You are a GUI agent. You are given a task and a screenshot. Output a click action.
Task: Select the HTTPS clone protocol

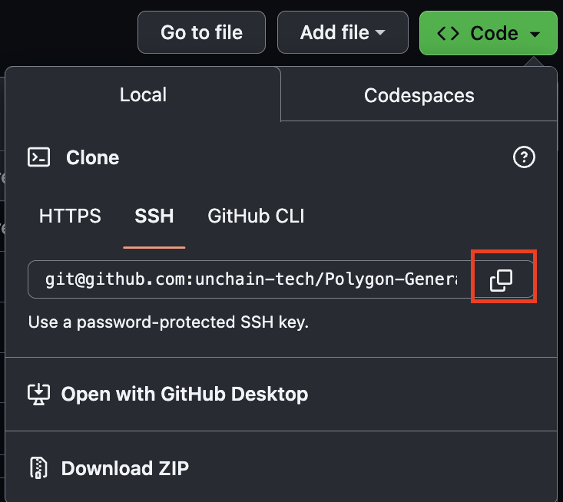(x=70, y=216)
